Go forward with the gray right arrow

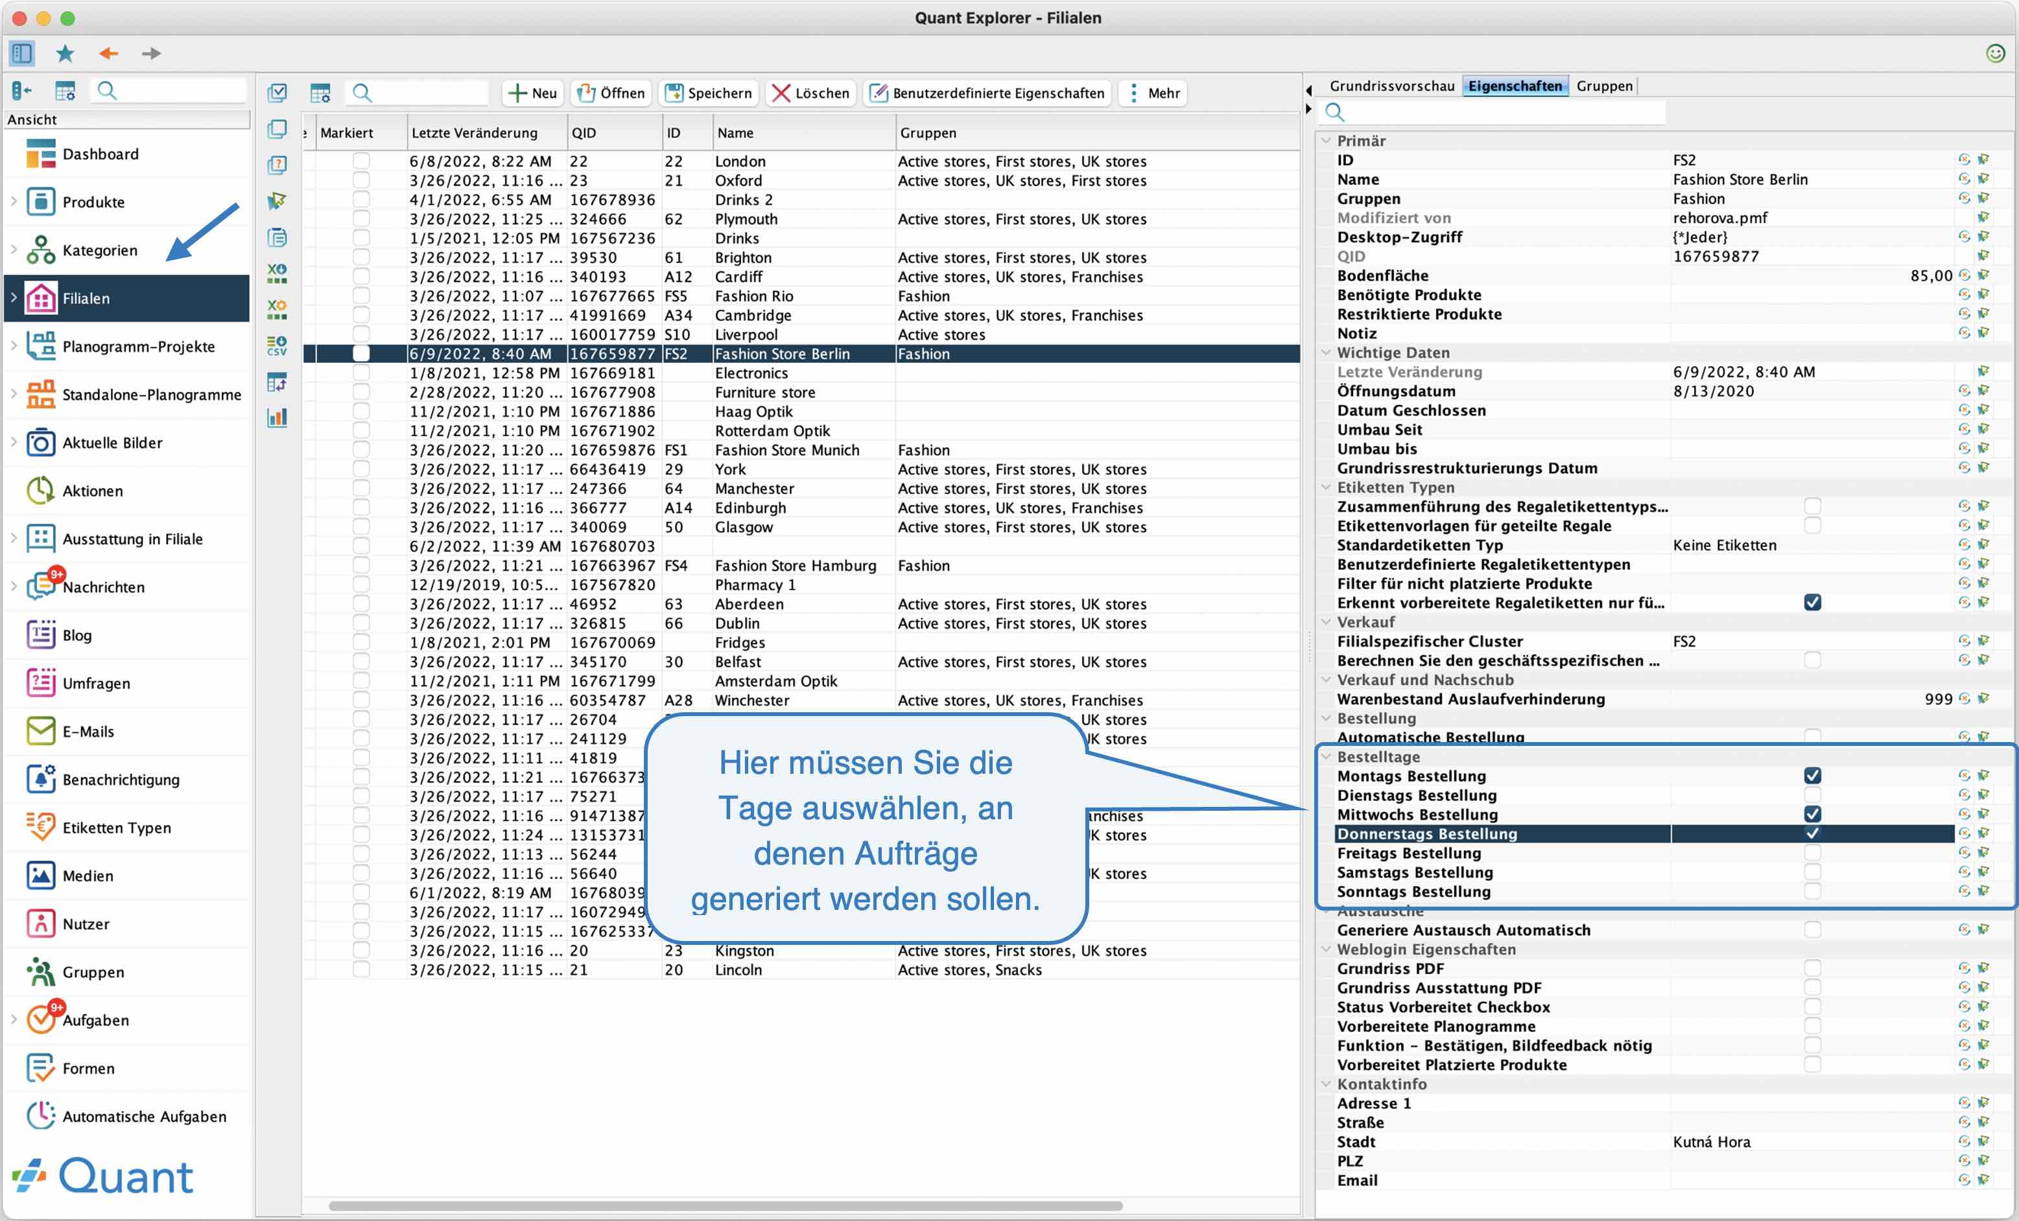pos(151,53)
